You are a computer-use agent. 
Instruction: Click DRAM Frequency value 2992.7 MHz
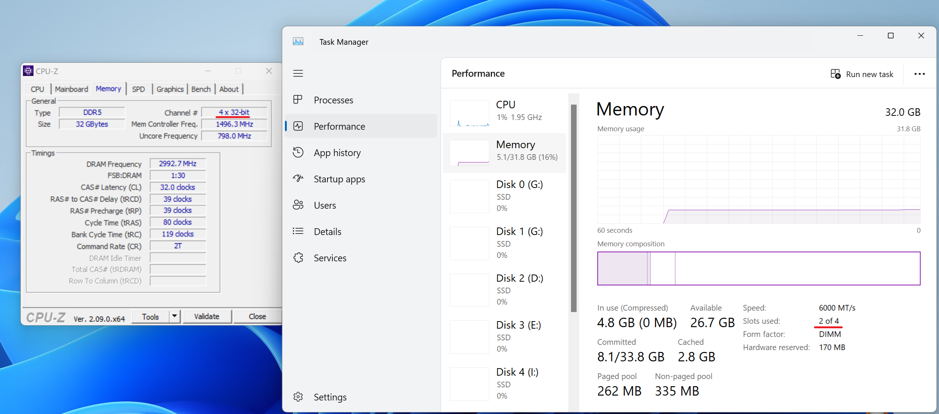(178, 164)
